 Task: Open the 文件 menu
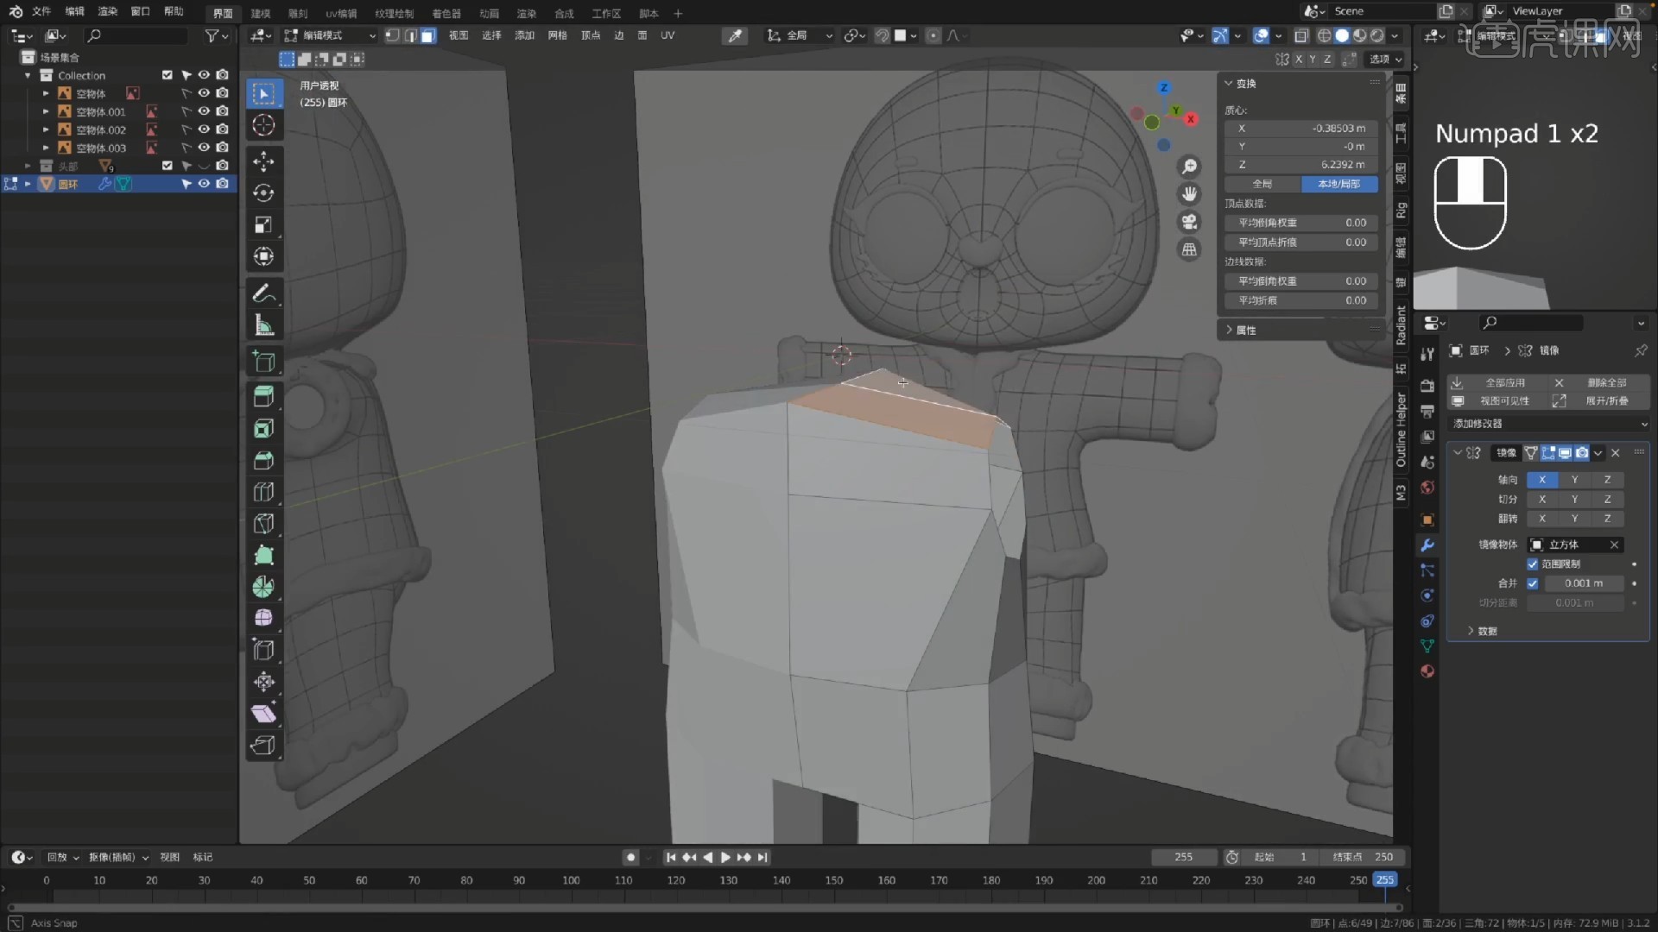[41, 11]
